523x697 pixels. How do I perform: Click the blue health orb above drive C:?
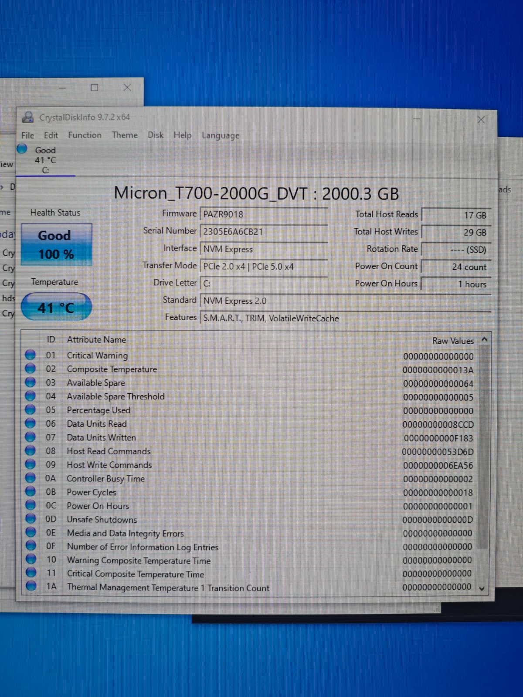(22, 149)
